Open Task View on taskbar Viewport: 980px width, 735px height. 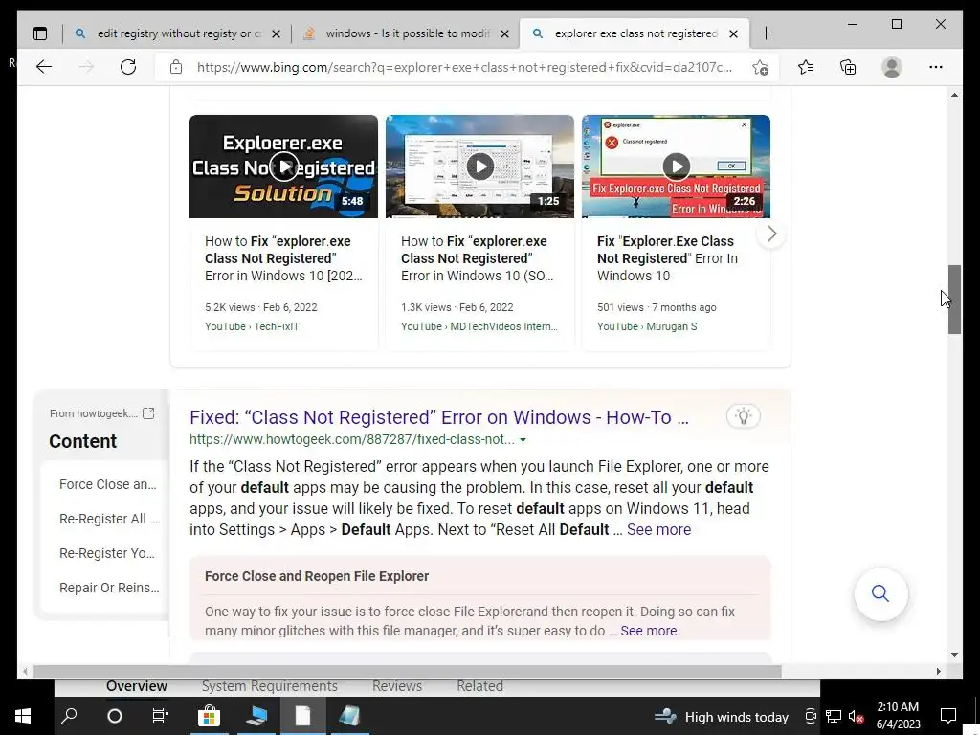[161, 716]
